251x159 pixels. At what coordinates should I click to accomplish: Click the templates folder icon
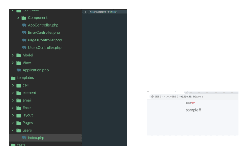point(13,78)
